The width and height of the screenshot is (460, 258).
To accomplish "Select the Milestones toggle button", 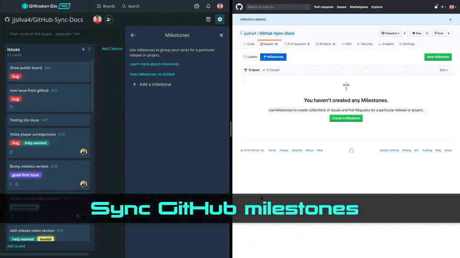I will pyautogui.click(x=273, y=57).
